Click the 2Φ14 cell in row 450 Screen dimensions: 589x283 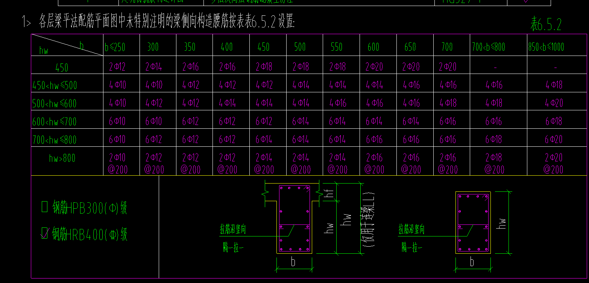pos(154,67)
